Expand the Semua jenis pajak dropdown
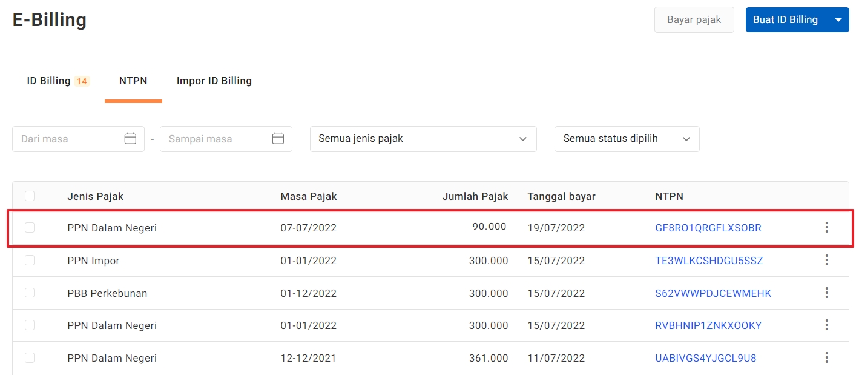 [x=423, y=139]
